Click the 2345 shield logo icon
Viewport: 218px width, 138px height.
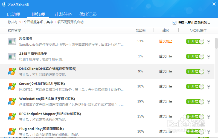4,5
